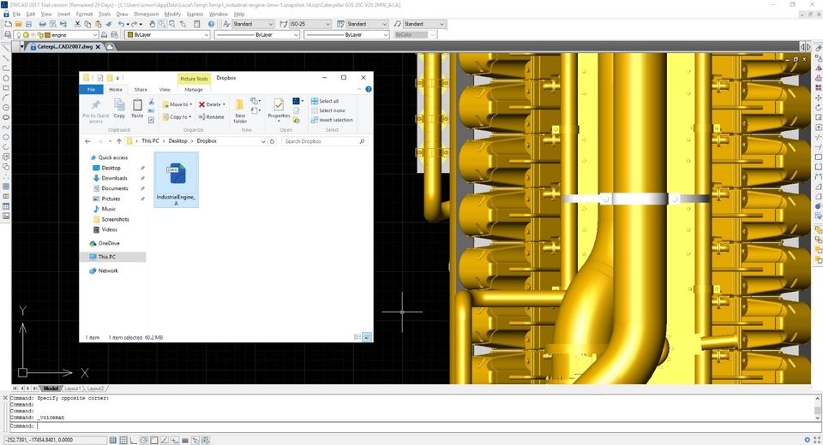Click the Explorer up-directory arrow
This screenshot has width=823, height=445.
click(x=118, y=141)
